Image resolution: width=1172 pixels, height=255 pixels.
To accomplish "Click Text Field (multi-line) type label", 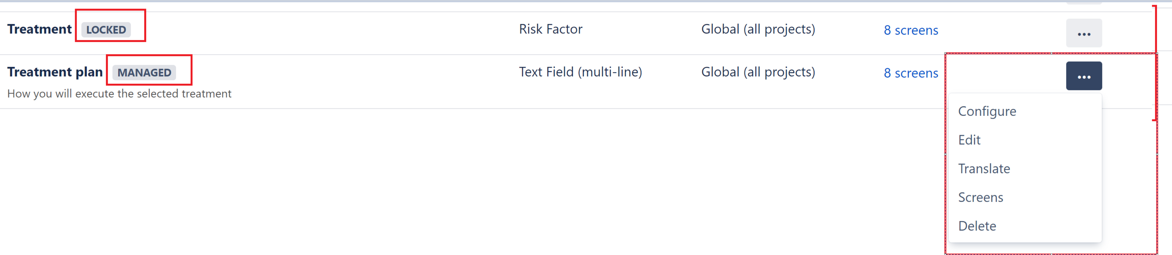I will coord(580,71).
